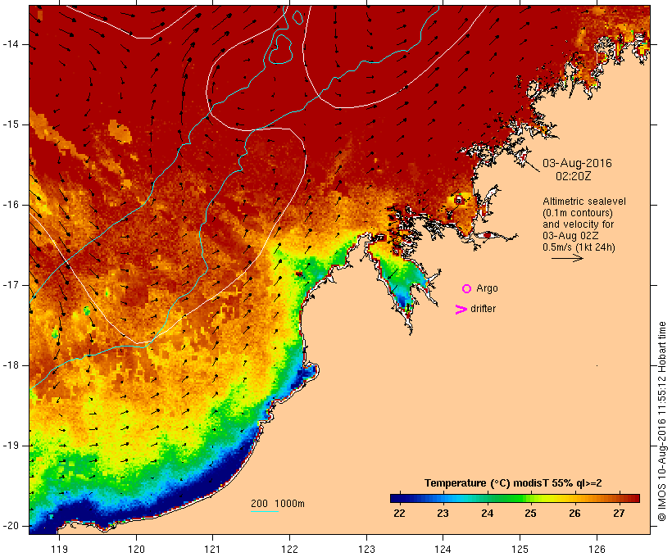Click the color bar tick label 23
This screenshot has width=672, height=557.
[x=443, y=514]
